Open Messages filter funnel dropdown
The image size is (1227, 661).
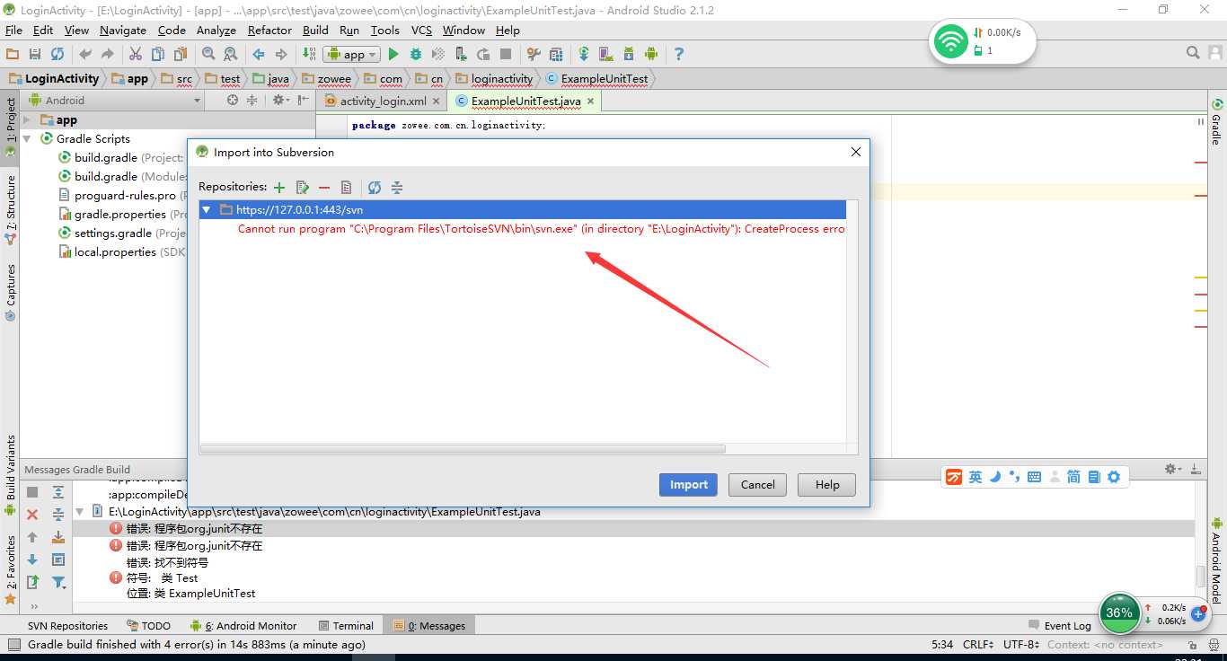[58, 583]
